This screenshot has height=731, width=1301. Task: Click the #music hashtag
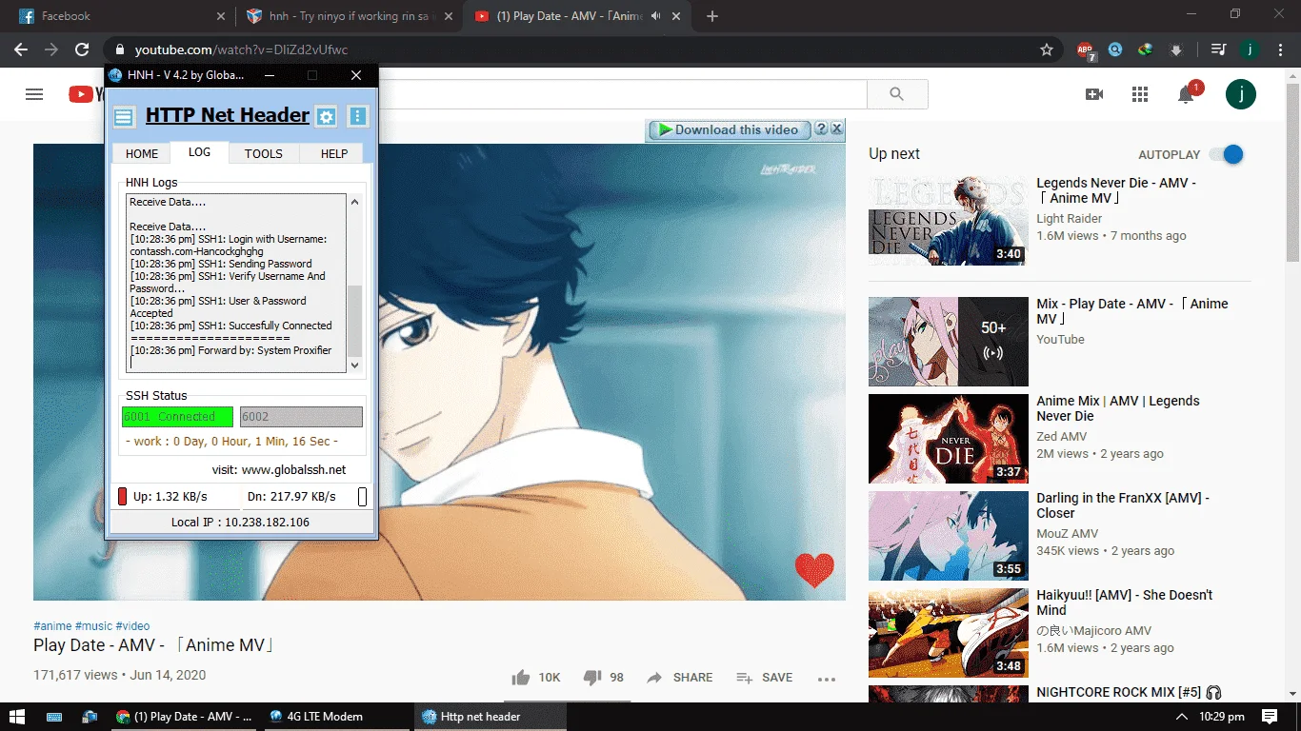(93, 625)
